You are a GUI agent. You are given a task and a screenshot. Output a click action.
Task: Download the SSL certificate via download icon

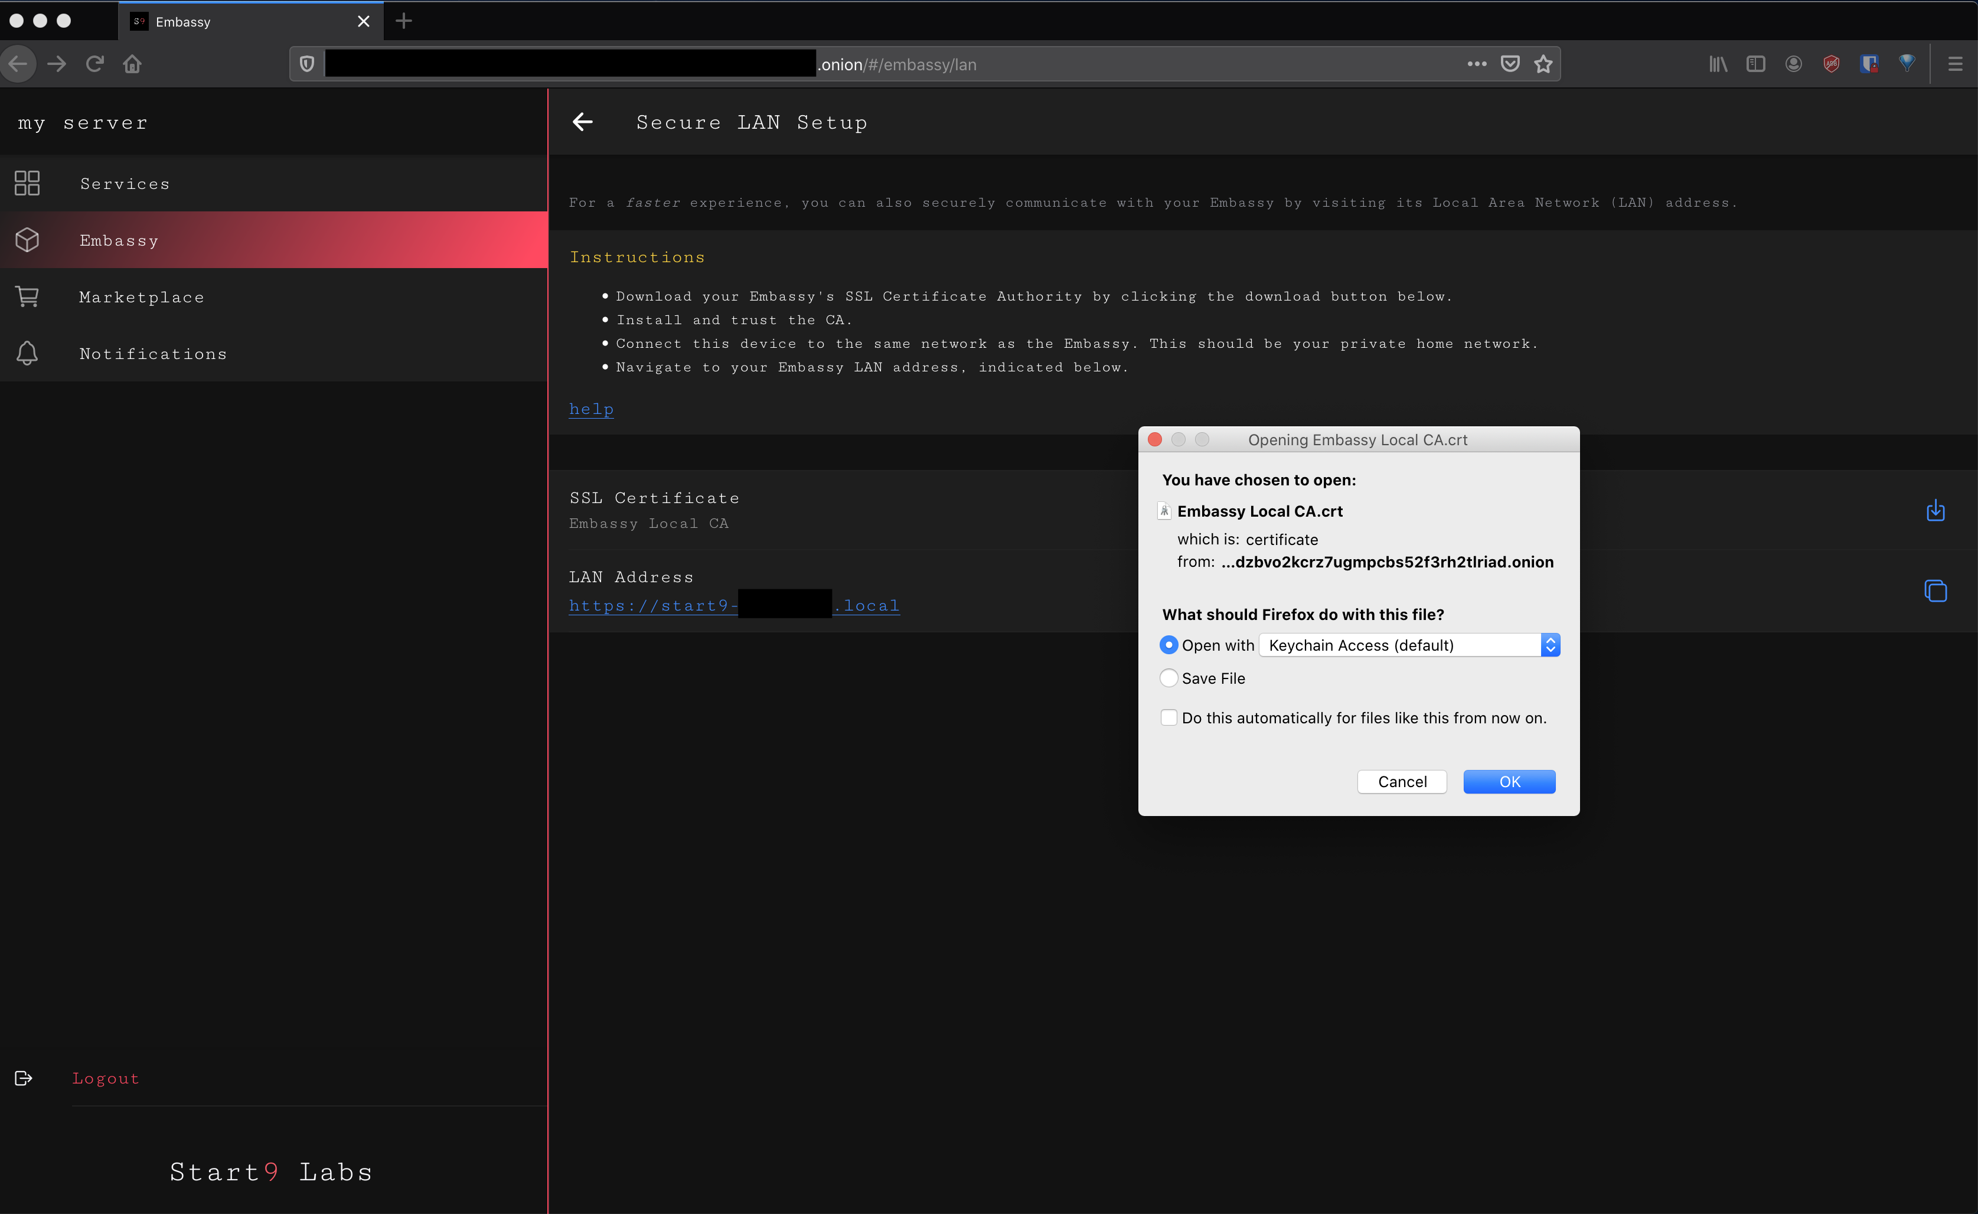pyautogui.click(x=1935, y=511)
